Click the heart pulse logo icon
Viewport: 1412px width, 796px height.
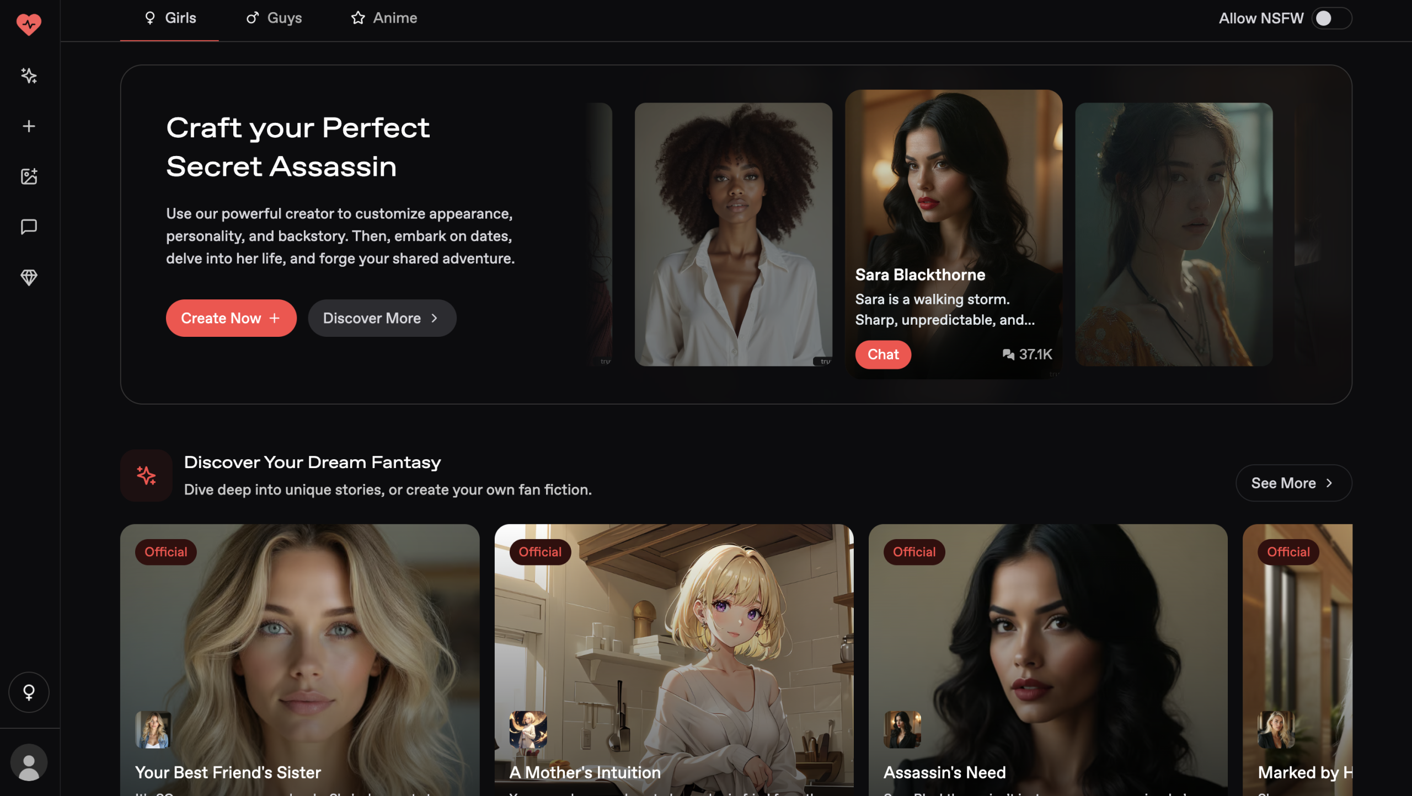click(x=29, y=24)
